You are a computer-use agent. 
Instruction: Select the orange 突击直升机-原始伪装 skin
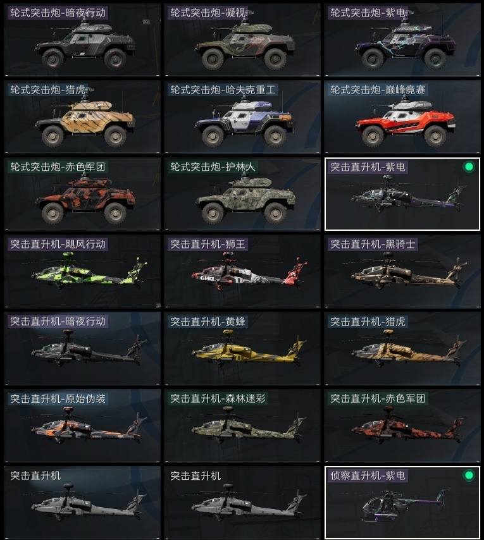point(82,426)
